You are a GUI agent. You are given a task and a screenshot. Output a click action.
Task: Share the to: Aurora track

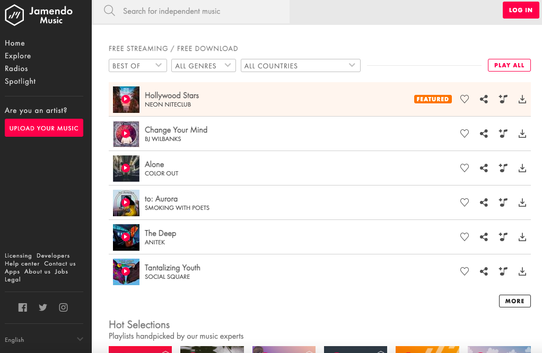tap(484, 202)
